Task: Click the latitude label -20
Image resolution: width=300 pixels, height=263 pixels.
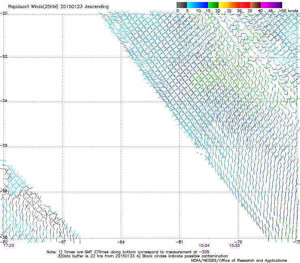Action: [4, 13]
